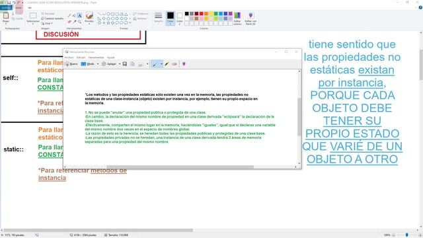The width and height of the screenshot is (423, 238).
Task: Click the Paint vertical scrollbar thumb
Action: click(421, 65)
